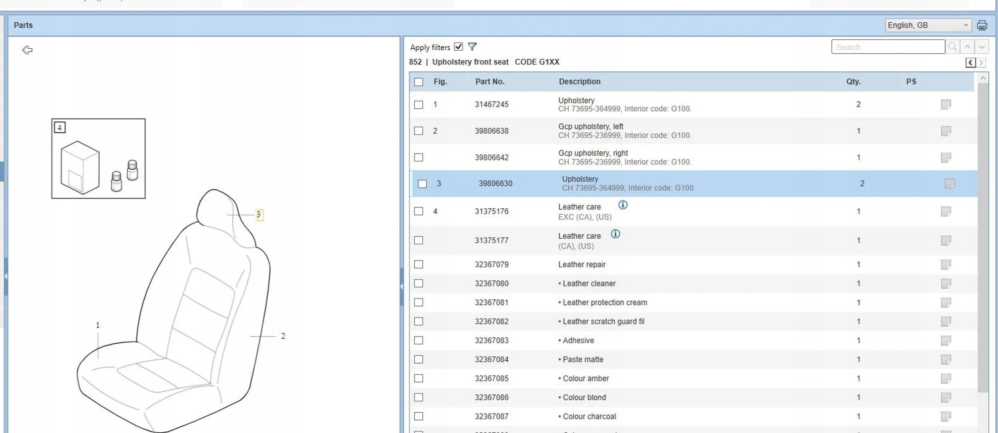Click the back arrow above diagram

[x=27, y=50]
